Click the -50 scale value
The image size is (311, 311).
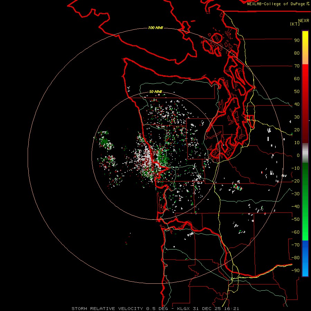coord(295,219)
